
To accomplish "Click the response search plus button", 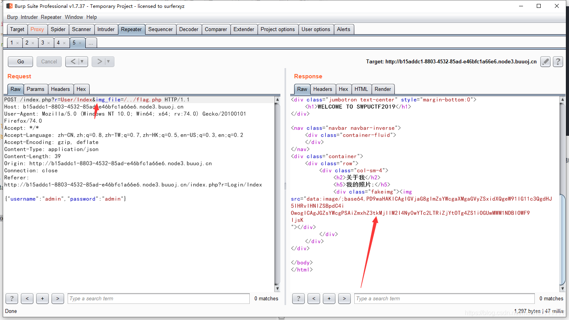I will pyautogui.click(x=329, y=298).
